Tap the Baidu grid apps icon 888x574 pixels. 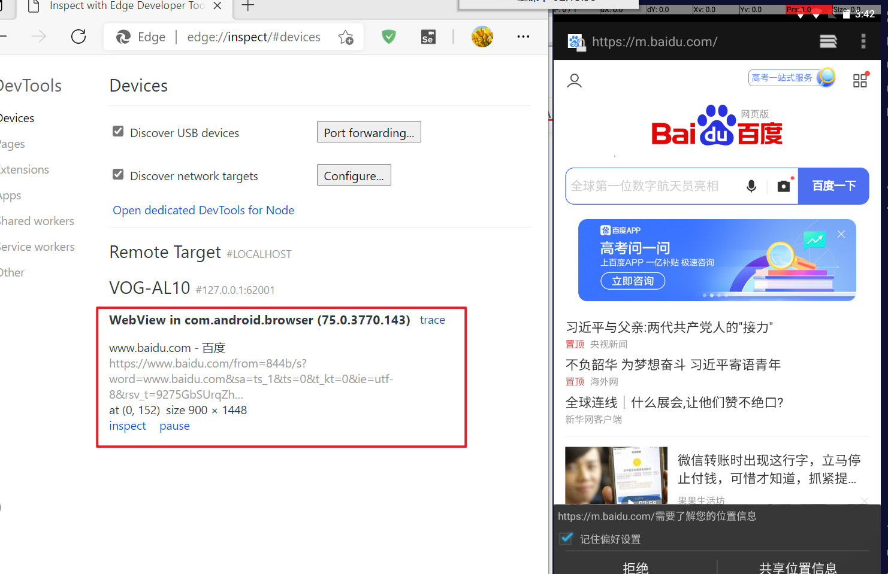860,80
